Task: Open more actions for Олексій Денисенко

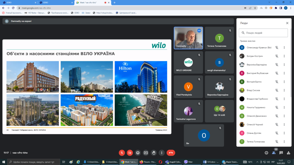Action: click(284, 116)
